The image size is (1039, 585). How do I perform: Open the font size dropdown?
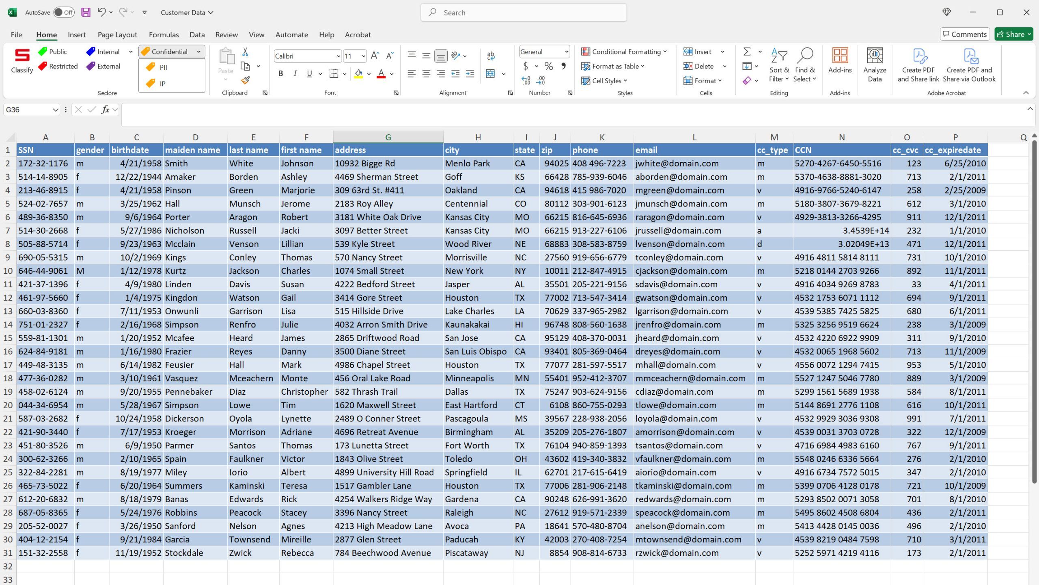click(363, 56)
